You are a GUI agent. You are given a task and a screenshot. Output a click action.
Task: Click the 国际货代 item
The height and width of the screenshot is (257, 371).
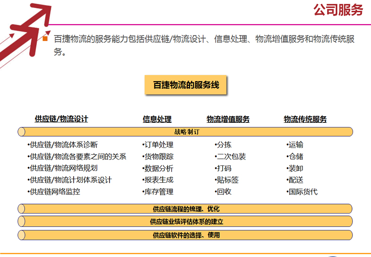302,191
